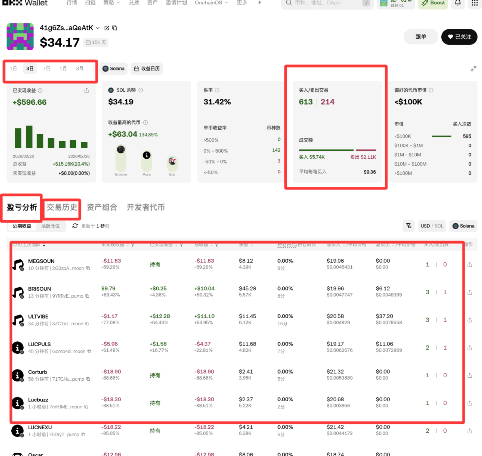Screen dimensions: 482x456
Task: Expand the wallet address dropdown chevron
Action: click(98, 28)
